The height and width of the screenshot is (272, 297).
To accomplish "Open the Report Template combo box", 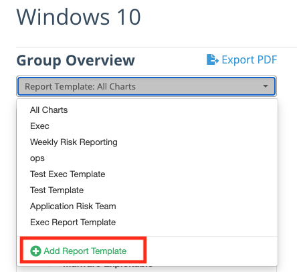I will coord(146,86).
